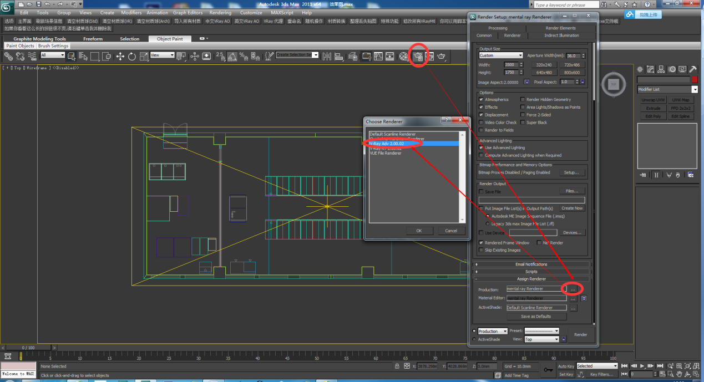Uncheck the Atmospherics checkbox

[480, 100]
